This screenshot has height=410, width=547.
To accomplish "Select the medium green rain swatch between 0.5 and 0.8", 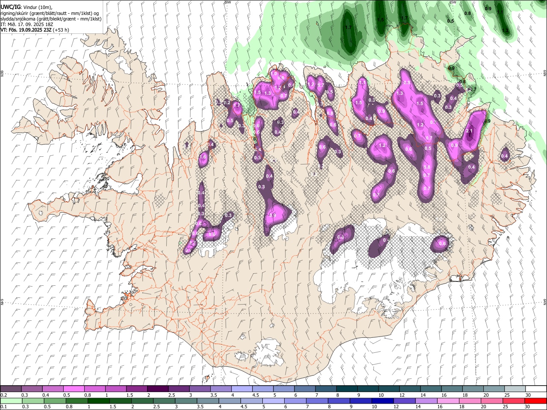I will tap(55, 401).
